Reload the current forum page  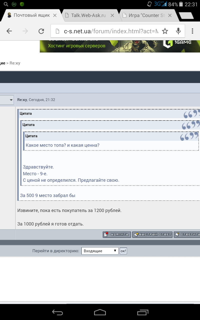pos(41,31)
